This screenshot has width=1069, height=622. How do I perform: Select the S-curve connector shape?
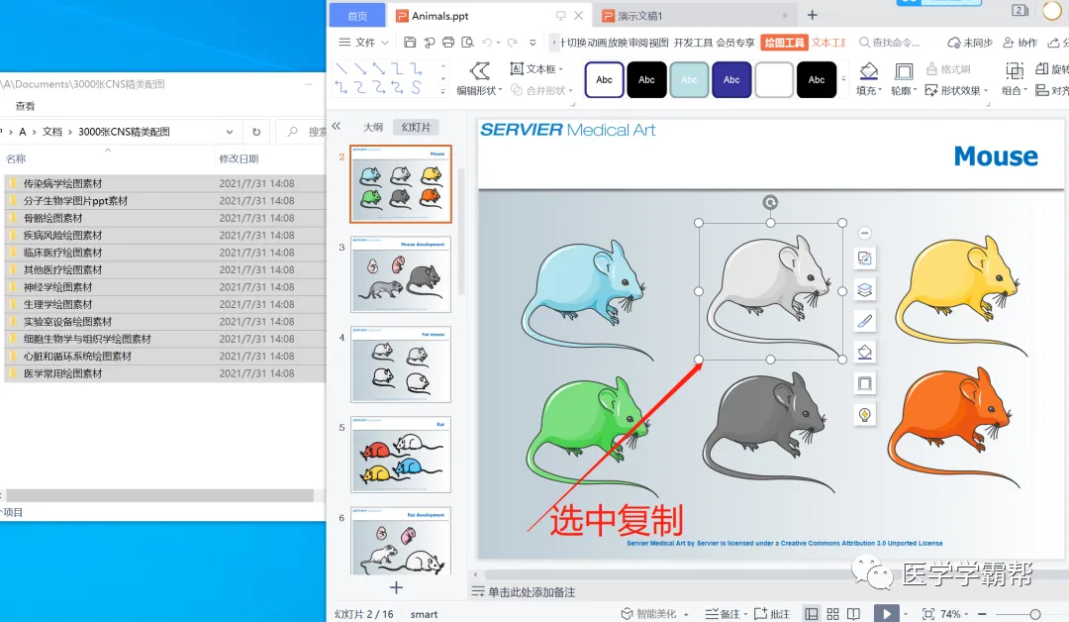pos(416,87)
